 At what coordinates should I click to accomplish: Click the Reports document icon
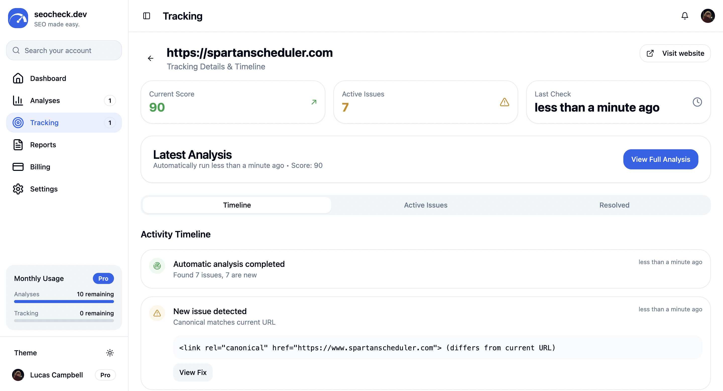(18, 145)
